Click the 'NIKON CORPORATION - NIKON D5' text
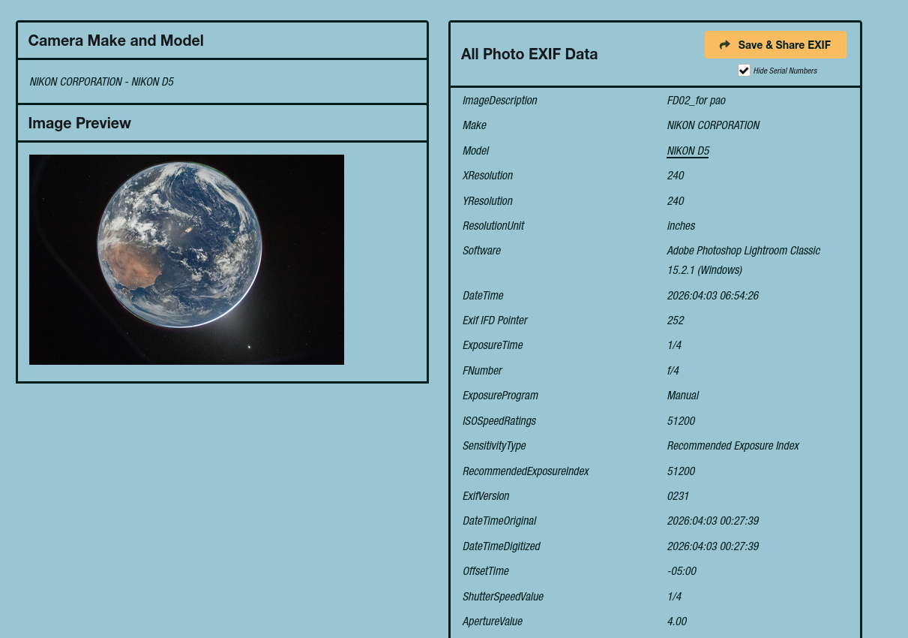 coord(102,82)
